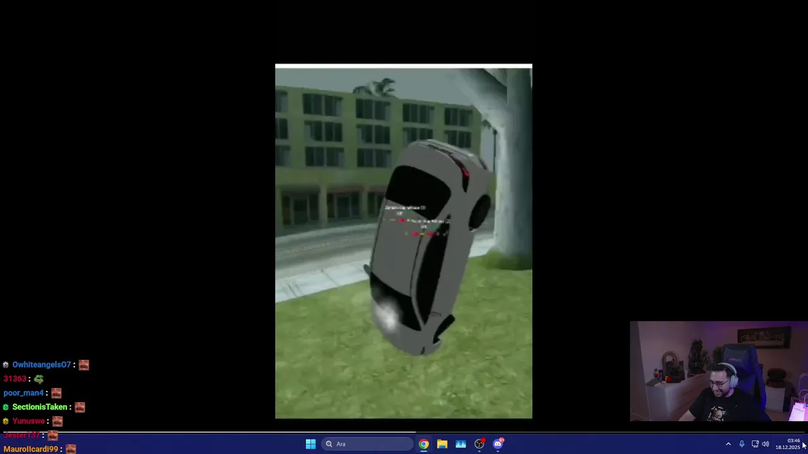
Task: Click username Owhiteangels07 in chat
Action: pyautogui.click(x=42, y=364)
